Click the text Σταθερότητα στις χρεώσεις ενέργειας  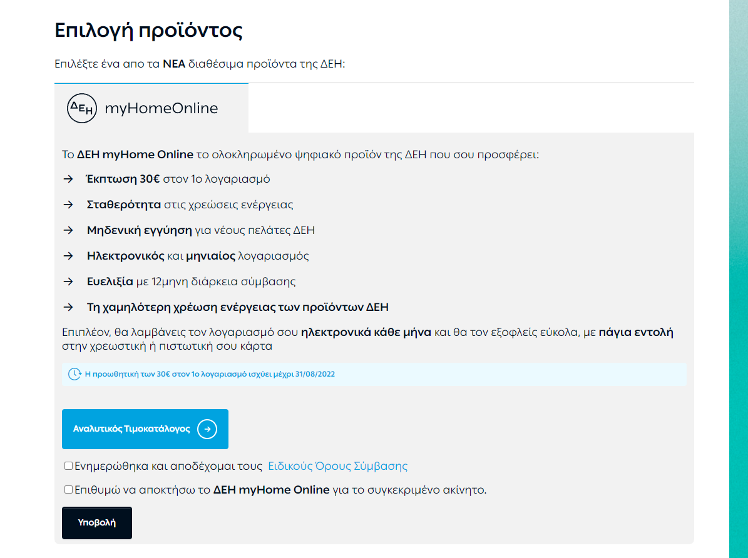click(190, 205)
